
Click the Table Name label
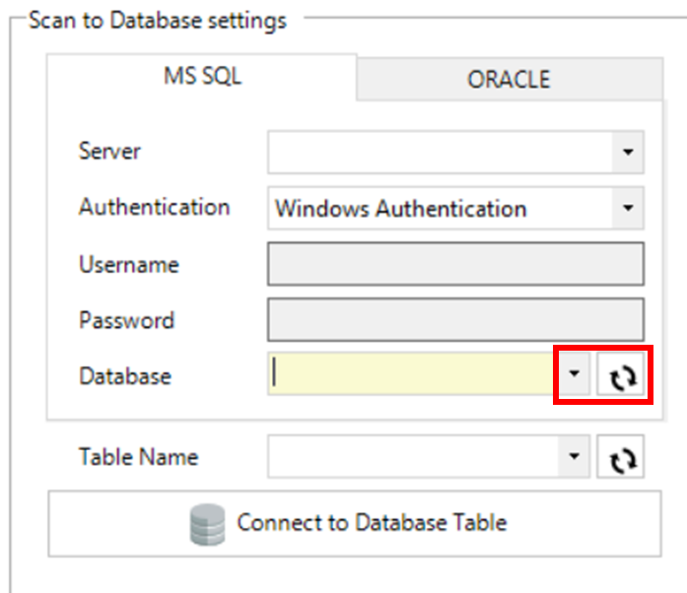138,457
